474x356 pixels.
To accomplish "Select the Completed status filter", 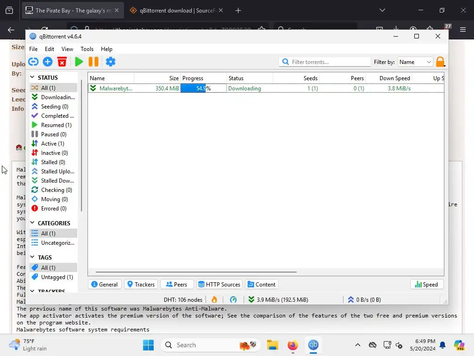I will (x=54, y=115).
